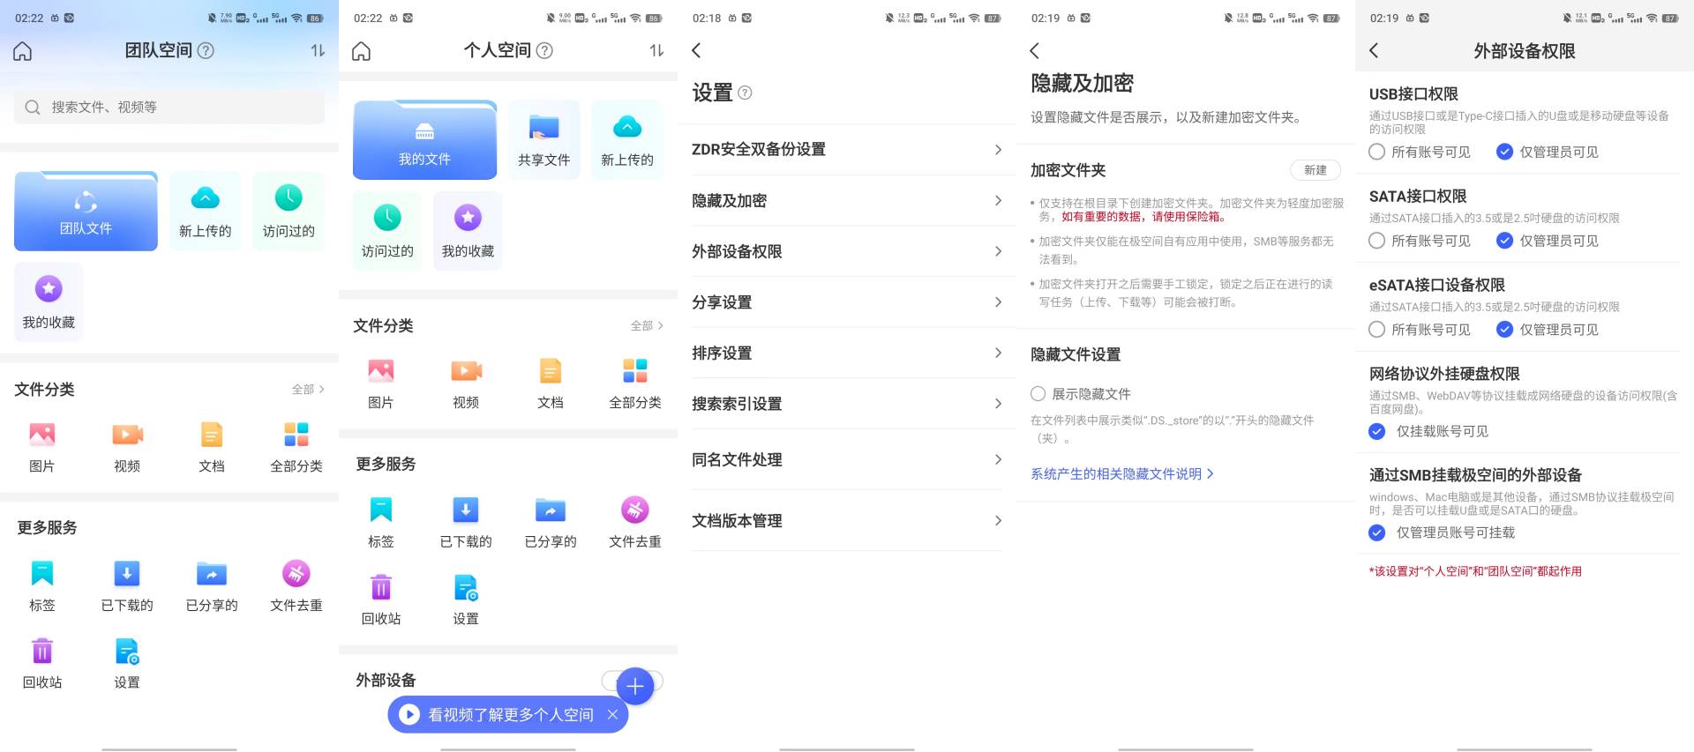
Task: Open 同名文件处理 row
Action: (847, 459)
